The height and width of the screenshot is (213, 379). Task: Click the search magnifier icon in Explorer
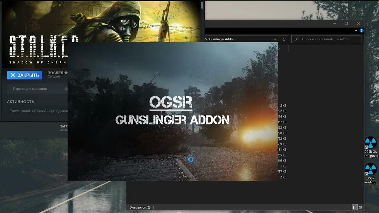click(297, 39)
